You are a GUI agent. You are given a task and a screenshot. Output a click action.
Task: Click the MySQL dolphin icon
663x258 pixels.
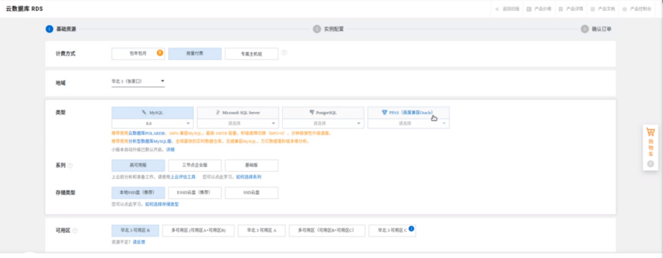point(144,112)
